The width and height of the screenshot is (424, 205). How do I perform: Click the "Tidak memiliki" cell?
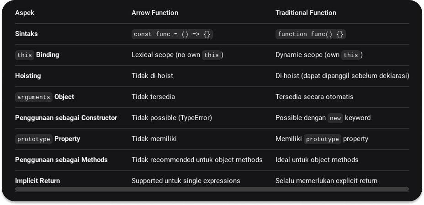click(x=154, y=139)
